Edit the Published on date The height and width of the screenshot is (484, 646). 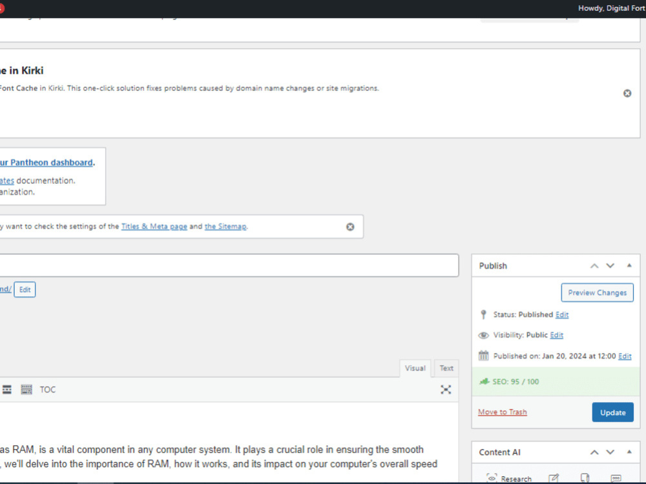pos(625,356)
